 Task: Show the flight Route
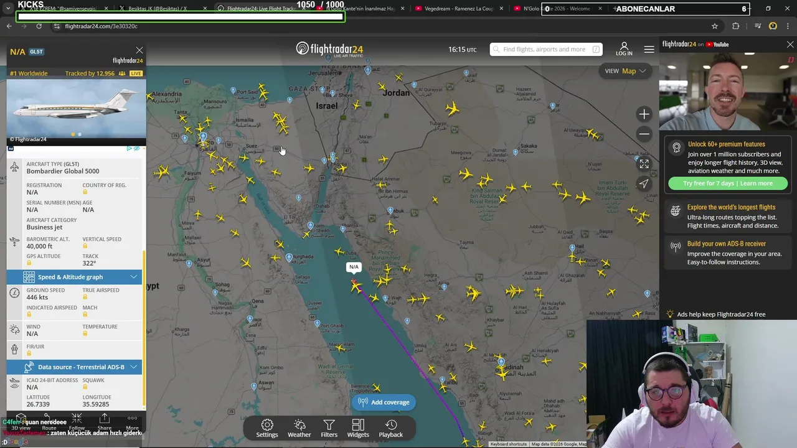point(49,422)
